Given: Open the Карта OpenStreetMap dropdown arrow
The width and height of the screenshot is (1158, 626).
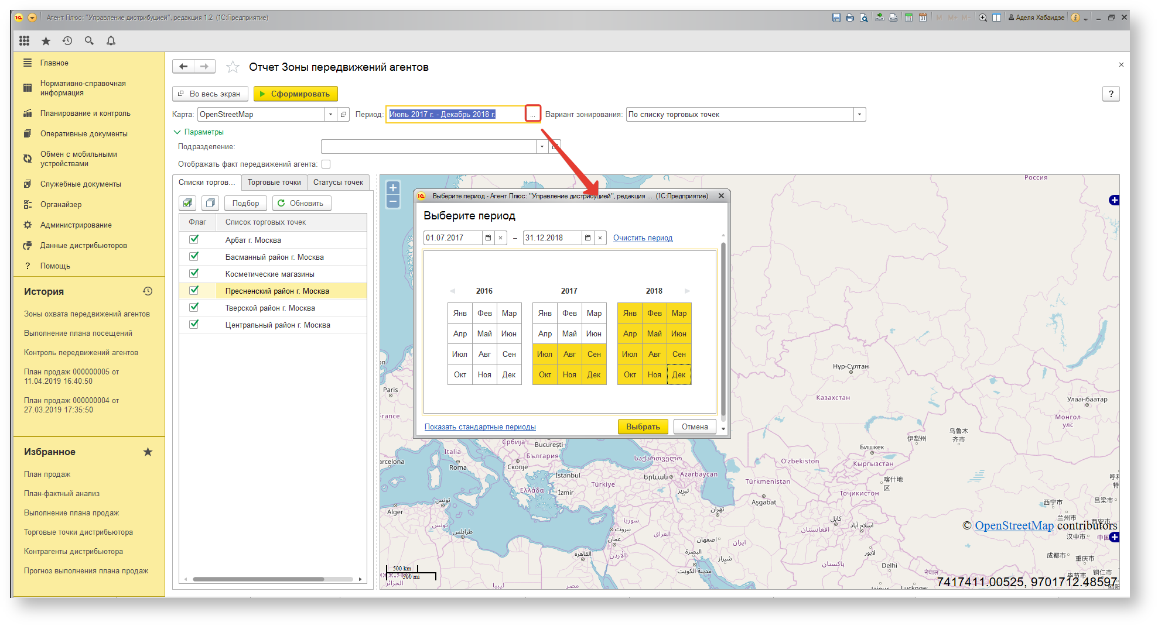Looking at the screenshot, I should coord(330,114).
